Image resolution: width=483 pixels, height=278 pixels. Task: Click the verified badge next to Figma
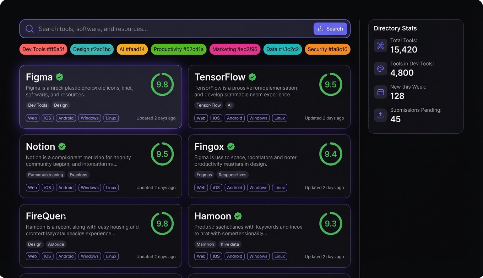(60, 77)
